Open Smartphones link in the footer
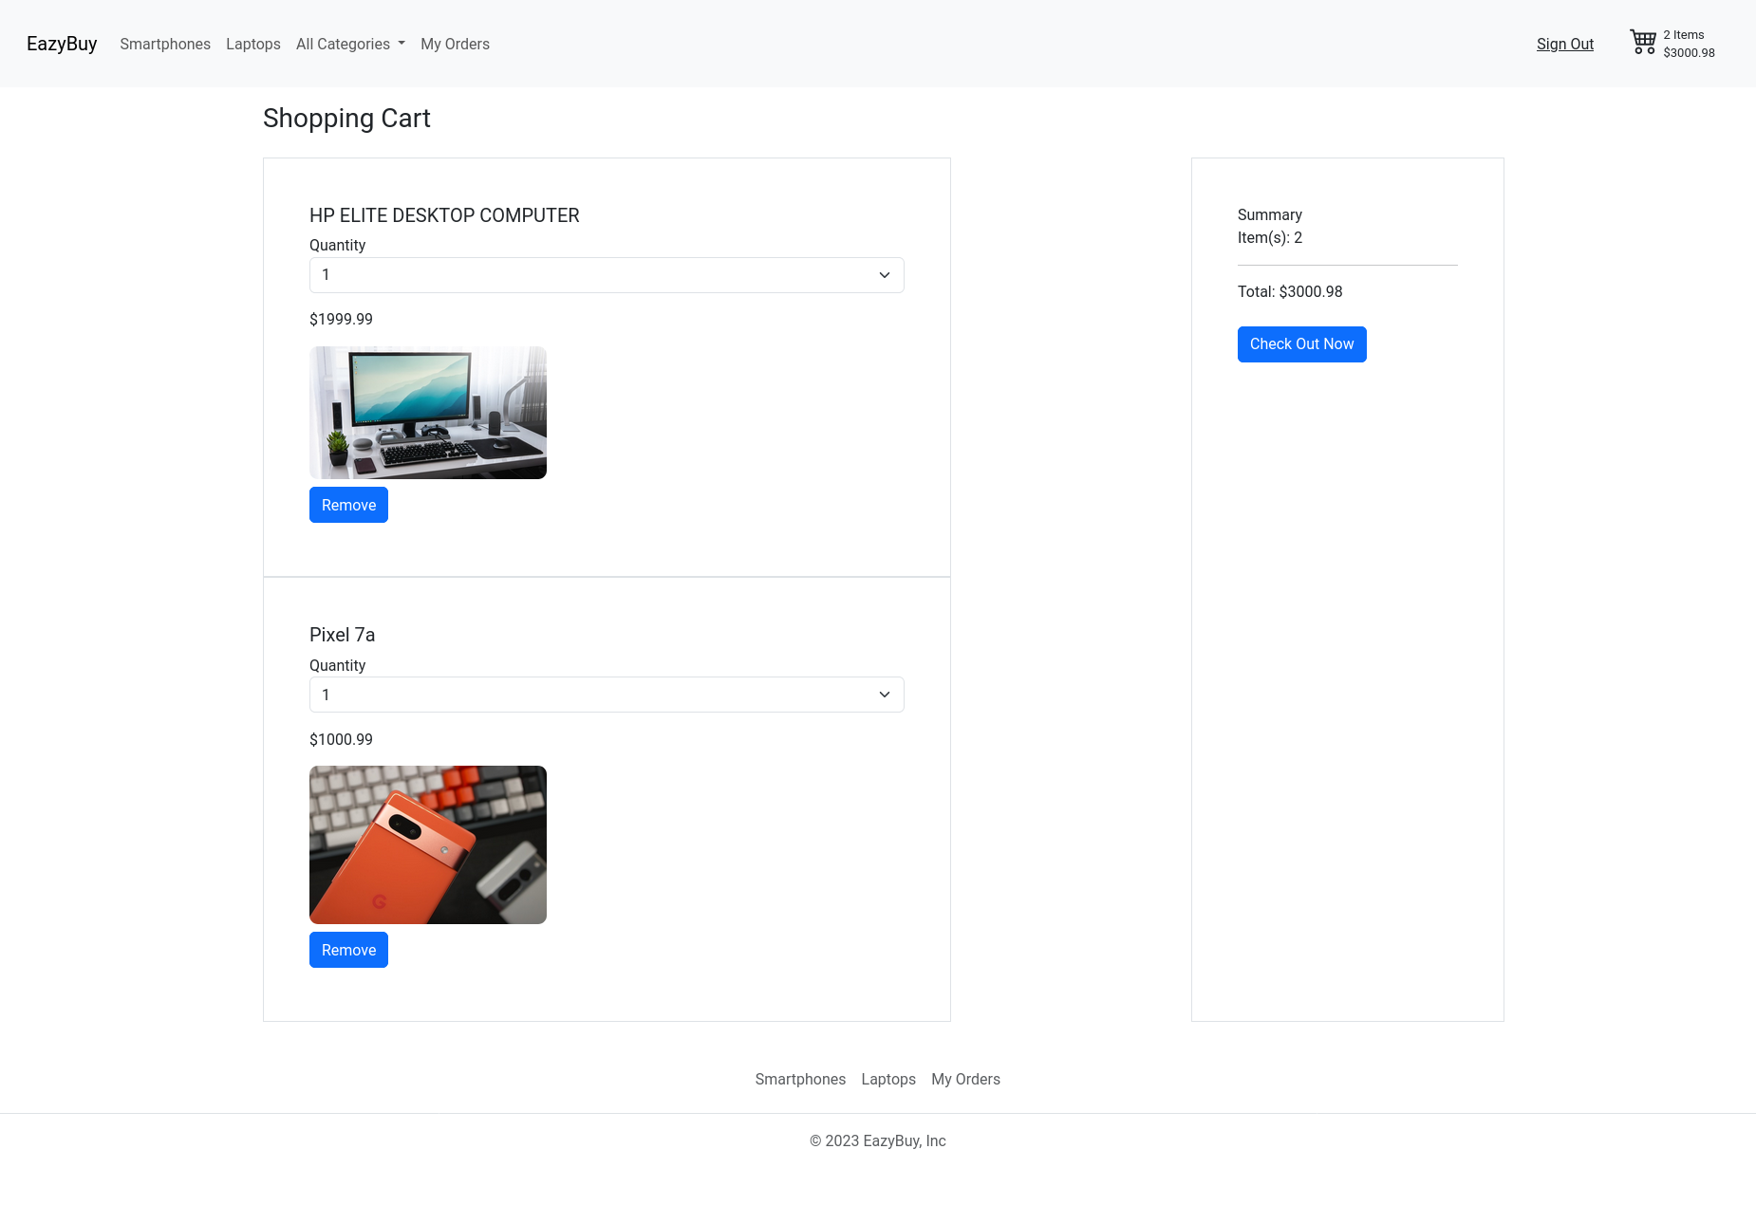The width and height of the screenshot is (1756, 1205). coord(800,1079)
